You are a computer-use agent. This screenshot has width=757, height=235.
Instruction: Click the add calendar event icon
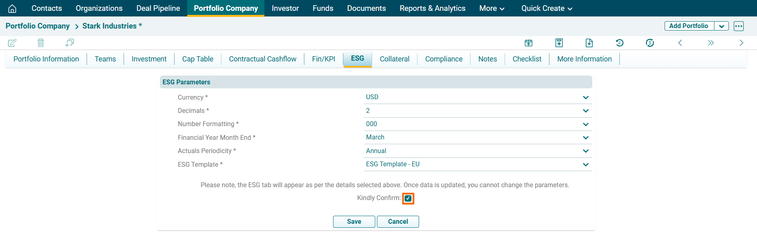[x=528, y=43]
